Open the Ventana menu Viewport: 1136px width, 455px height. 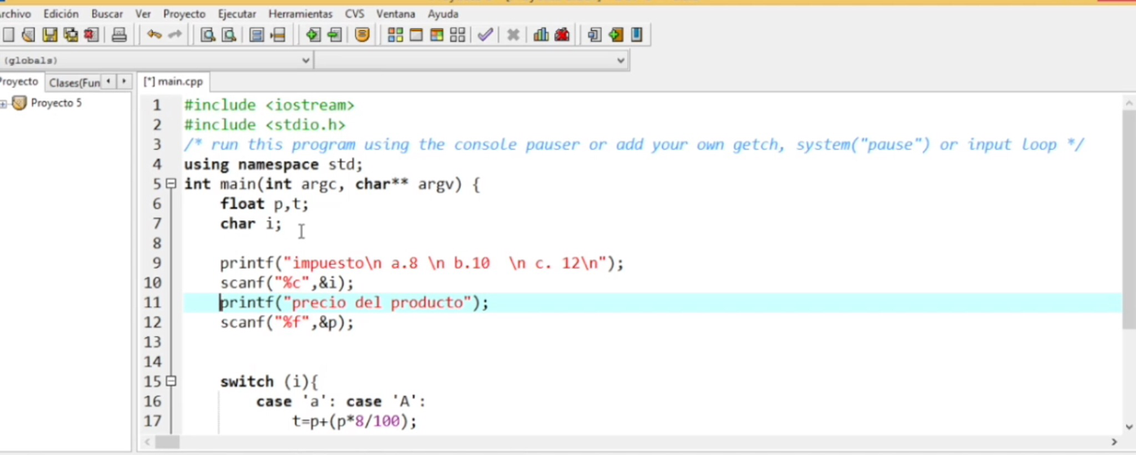click(x=396, y=14)
